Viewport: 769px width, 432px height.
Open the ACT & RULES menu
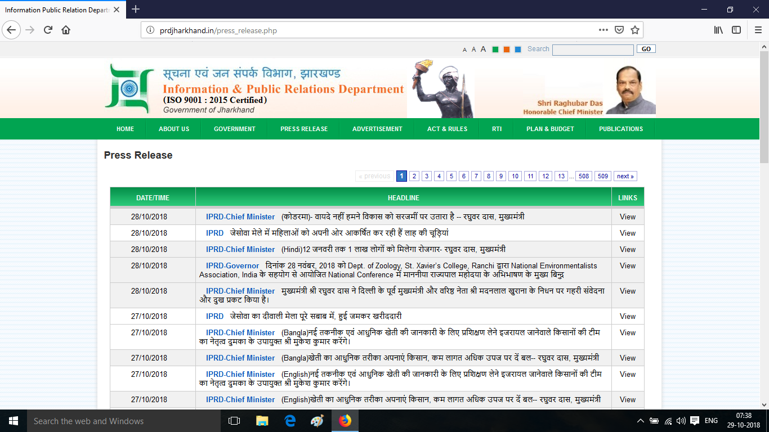(x=447, y=129)
